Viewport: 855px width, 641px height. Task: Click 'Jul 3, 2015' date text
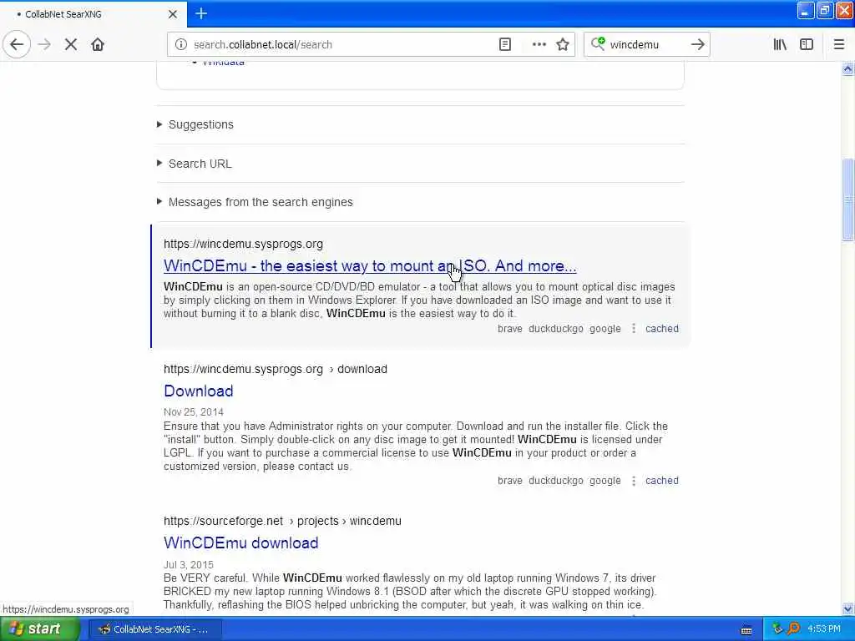[x=189, y=565]
